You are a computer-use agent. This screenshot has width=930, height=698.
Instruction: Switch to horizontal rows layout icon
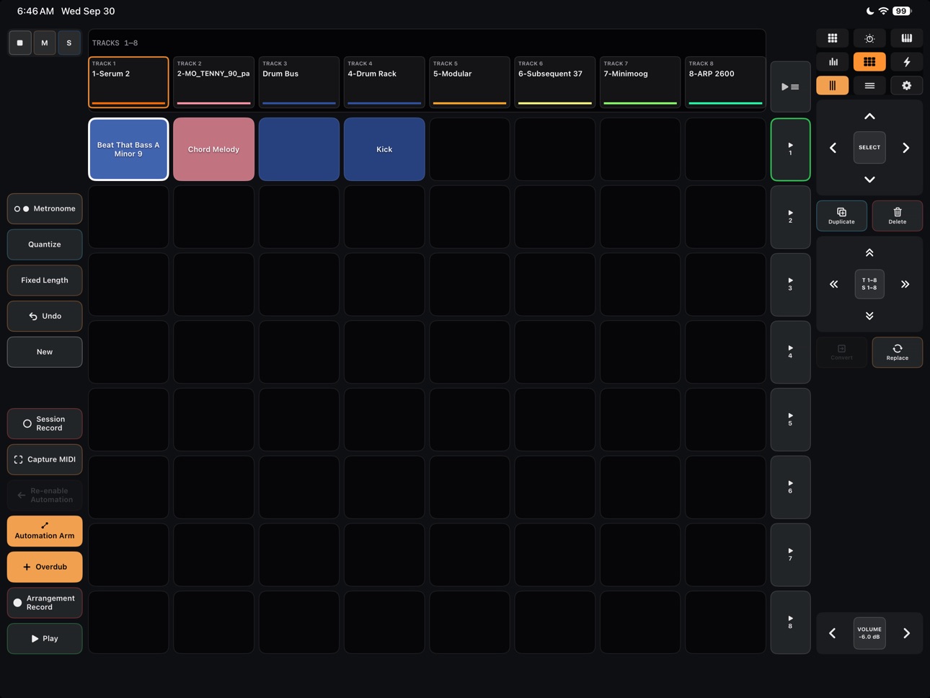coord(869,86)
